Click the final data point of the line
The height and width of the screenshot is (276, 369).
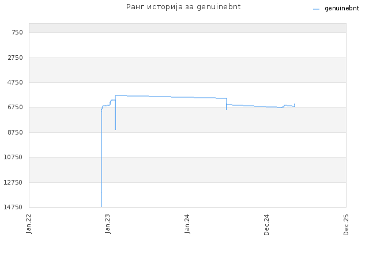click(x=295, y=104)
